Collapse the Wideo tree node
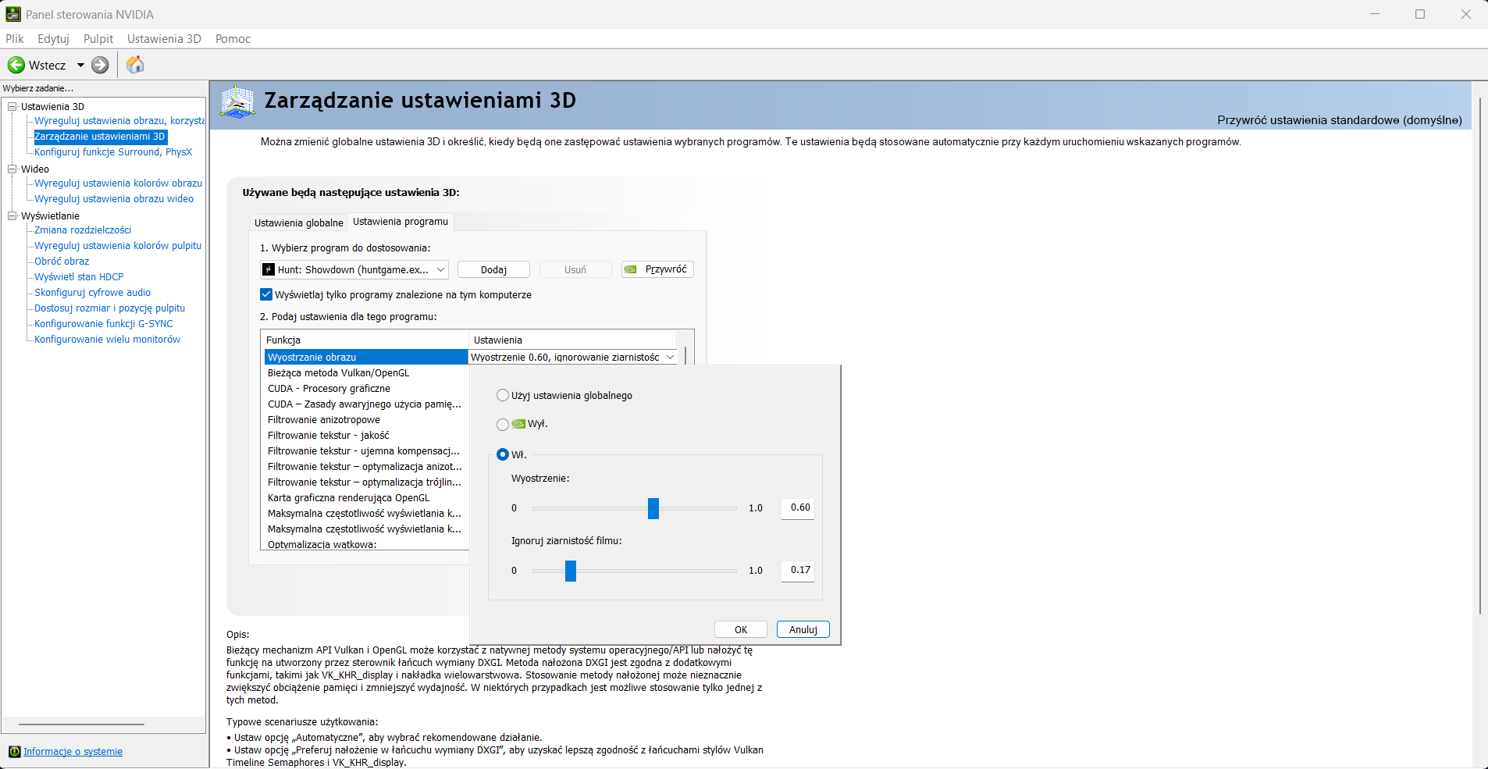 pyautogui.click(x=12, y=169)
